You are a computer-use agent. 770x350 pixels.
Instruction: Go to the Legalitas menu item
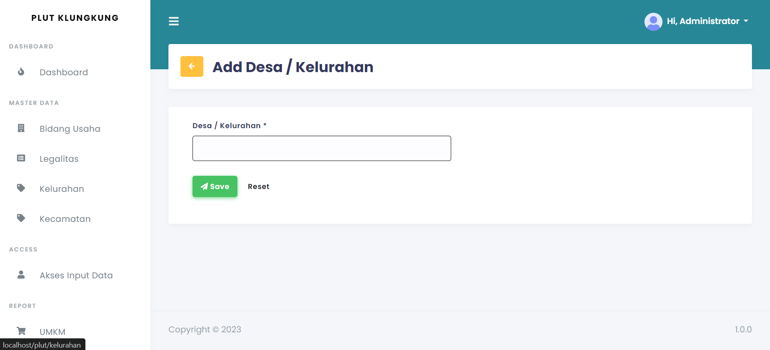59,159
